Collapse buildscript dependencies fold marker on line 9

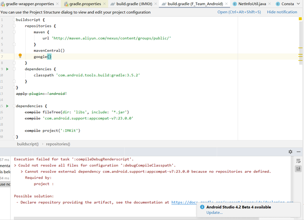point(14,69)
